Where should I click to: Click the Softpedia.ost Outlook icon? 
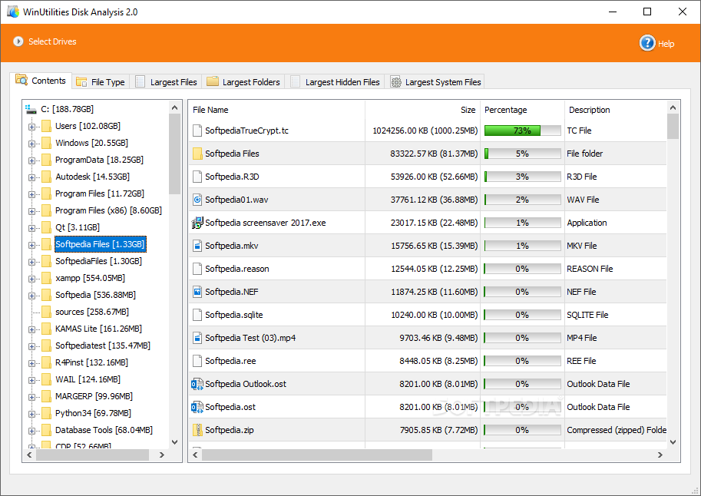click(x=197, y=407)
